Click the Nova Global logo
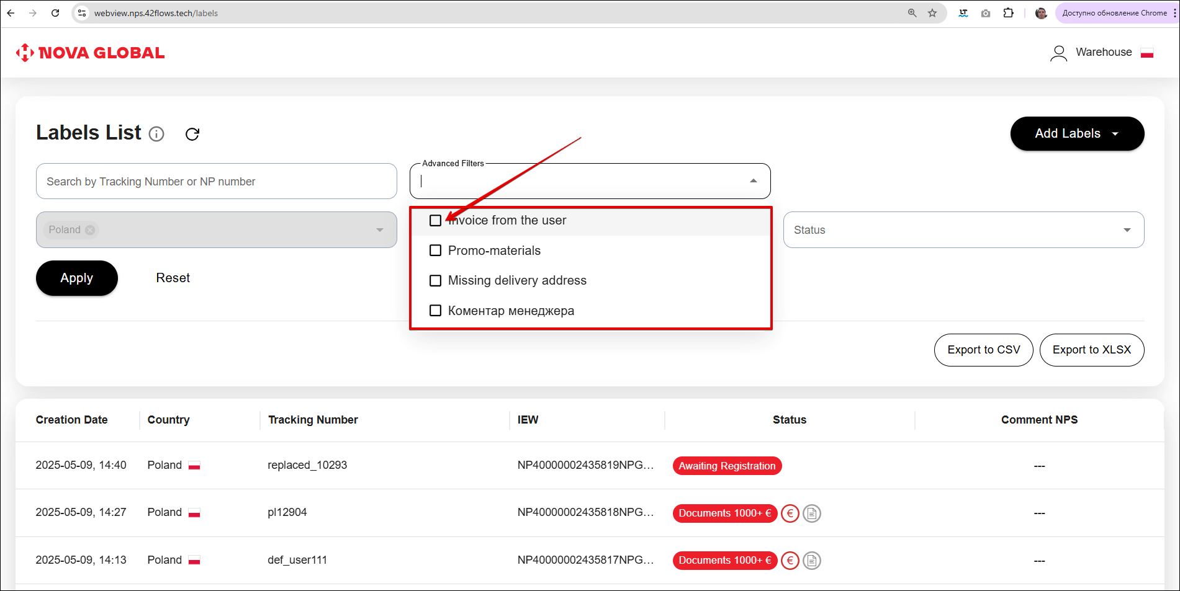 (x=91, y=53)
